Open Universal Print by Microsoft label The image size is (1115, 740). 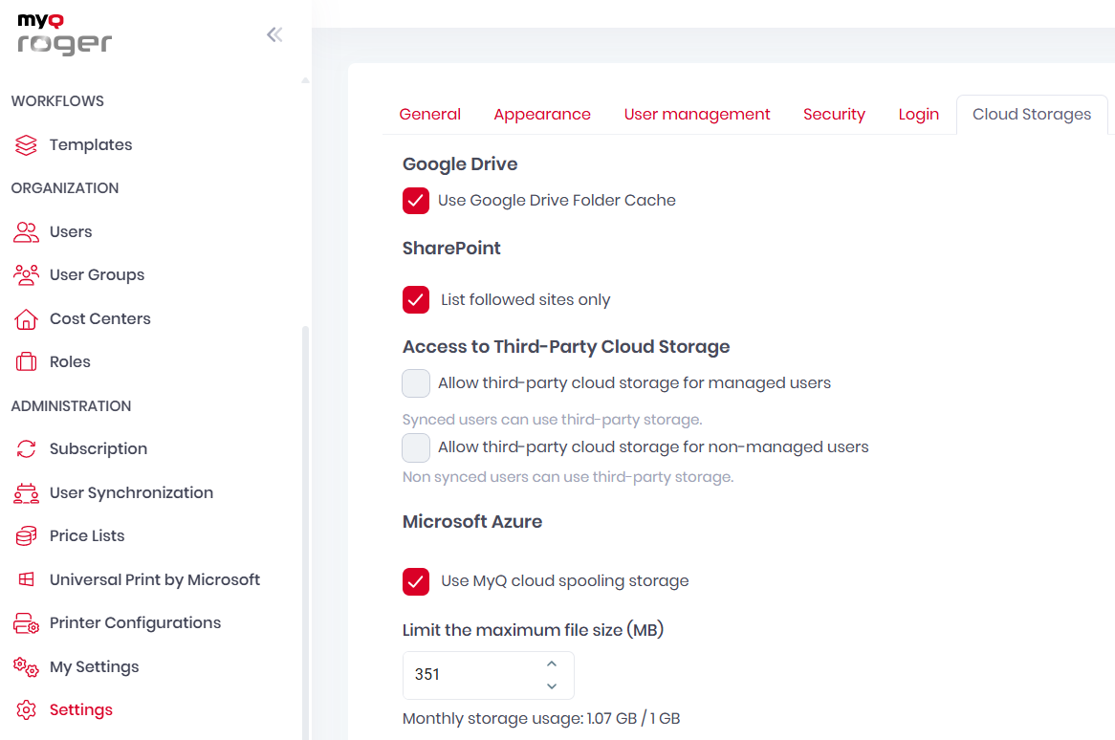point(155,580)
